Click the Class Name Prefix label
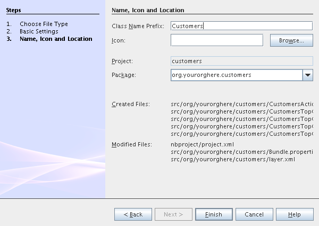 tap(139, 26)
